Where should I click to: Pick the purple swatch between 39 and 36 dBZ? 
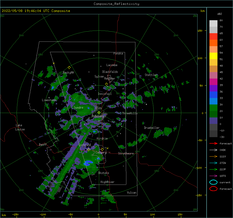213,88
